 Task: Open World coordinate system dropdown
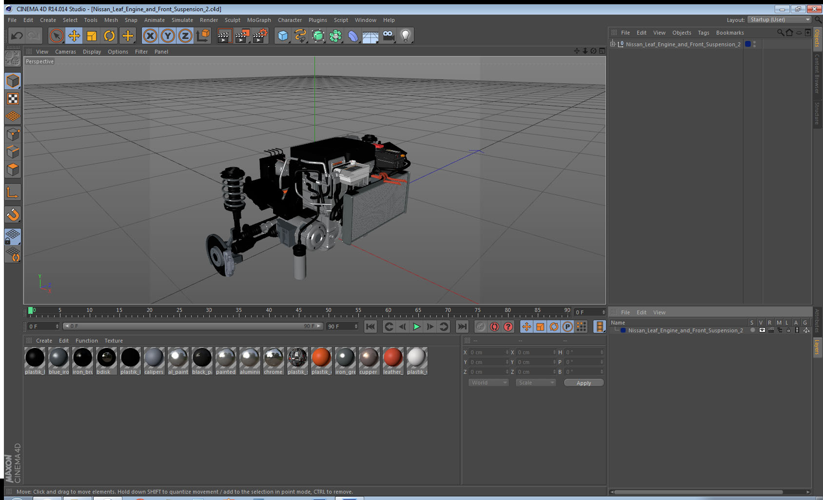pos(489,383)
